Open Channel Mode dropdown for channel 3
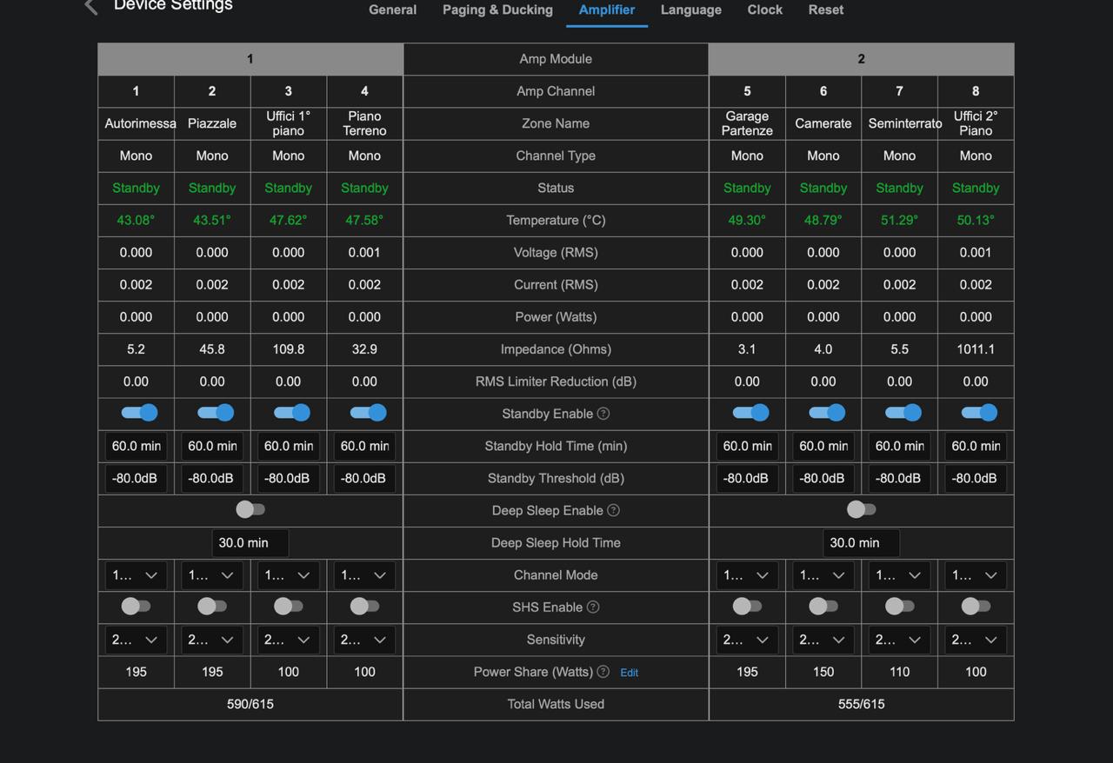 click(x=289, y=575)
